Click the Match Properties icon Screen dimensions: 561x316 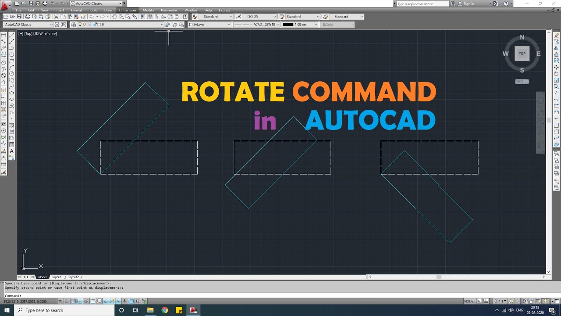pyautogui.click(x=76, y=17)
